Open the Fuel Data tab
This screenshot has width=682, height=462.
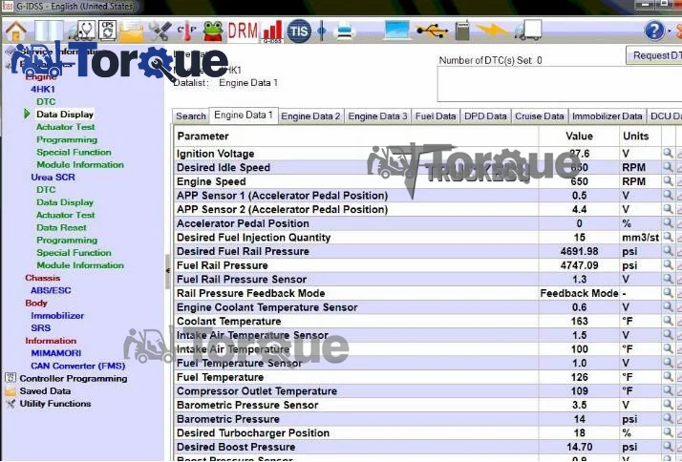[x=436, y=116]
